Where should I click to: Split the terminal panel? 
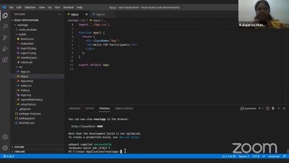268,109
